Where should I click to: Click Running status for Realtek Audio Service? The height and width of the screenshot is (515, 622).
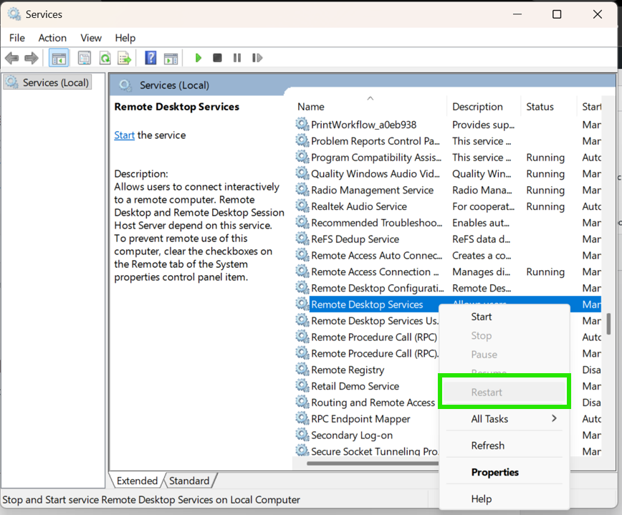click(x=545, y=206)
